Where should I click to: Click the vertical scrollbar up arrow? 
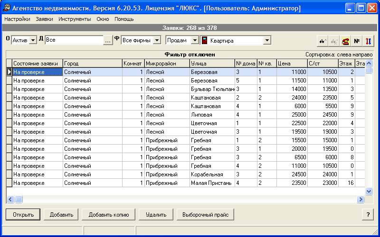coord(369,64)
